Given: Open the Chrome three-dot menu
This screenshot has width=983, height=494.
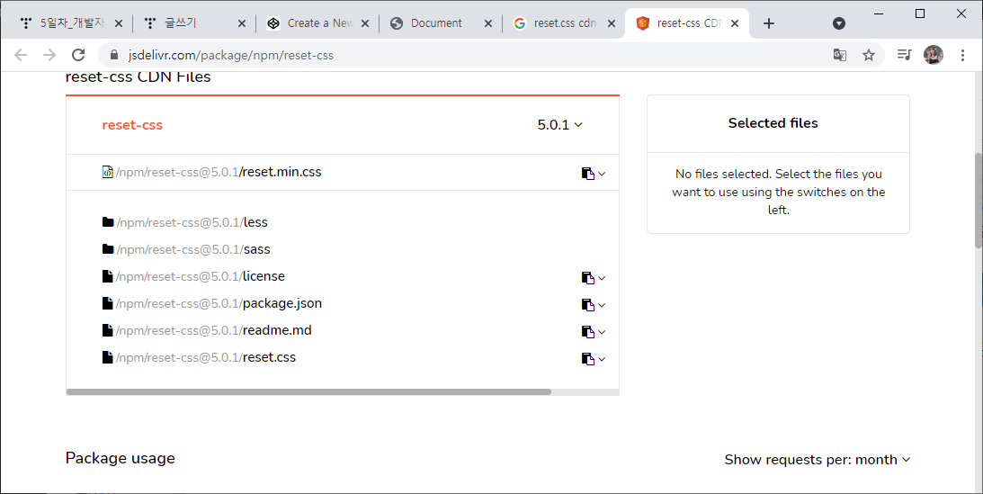Looking at the screenshot, I should (962, 55).
